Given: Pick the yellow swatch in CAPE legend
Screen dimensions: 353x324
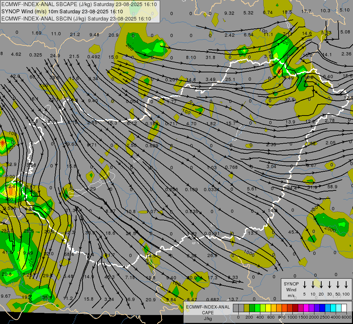Looking at the screenshot, I should [268, 308].
